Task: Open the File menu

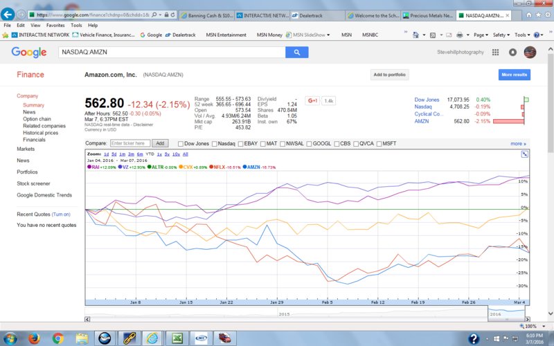Action: click(7, 26)
